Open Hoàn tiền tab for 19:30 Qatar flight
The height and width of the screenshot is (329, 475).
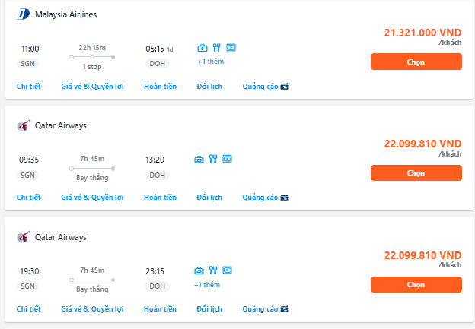click(160, 309)
